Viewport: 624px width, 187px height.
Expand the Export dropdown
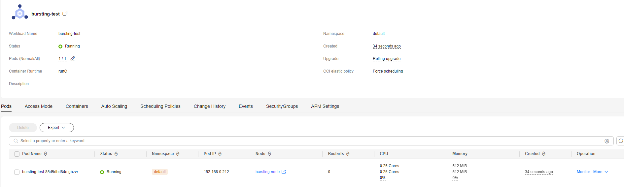tap(57, 128)
